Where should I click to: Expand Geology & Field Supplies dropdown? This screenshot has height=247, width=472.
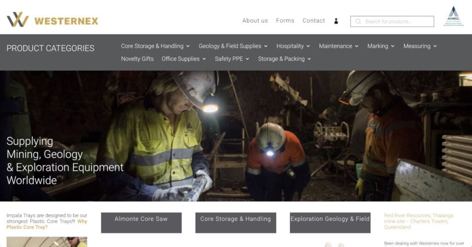click(233, 46)
